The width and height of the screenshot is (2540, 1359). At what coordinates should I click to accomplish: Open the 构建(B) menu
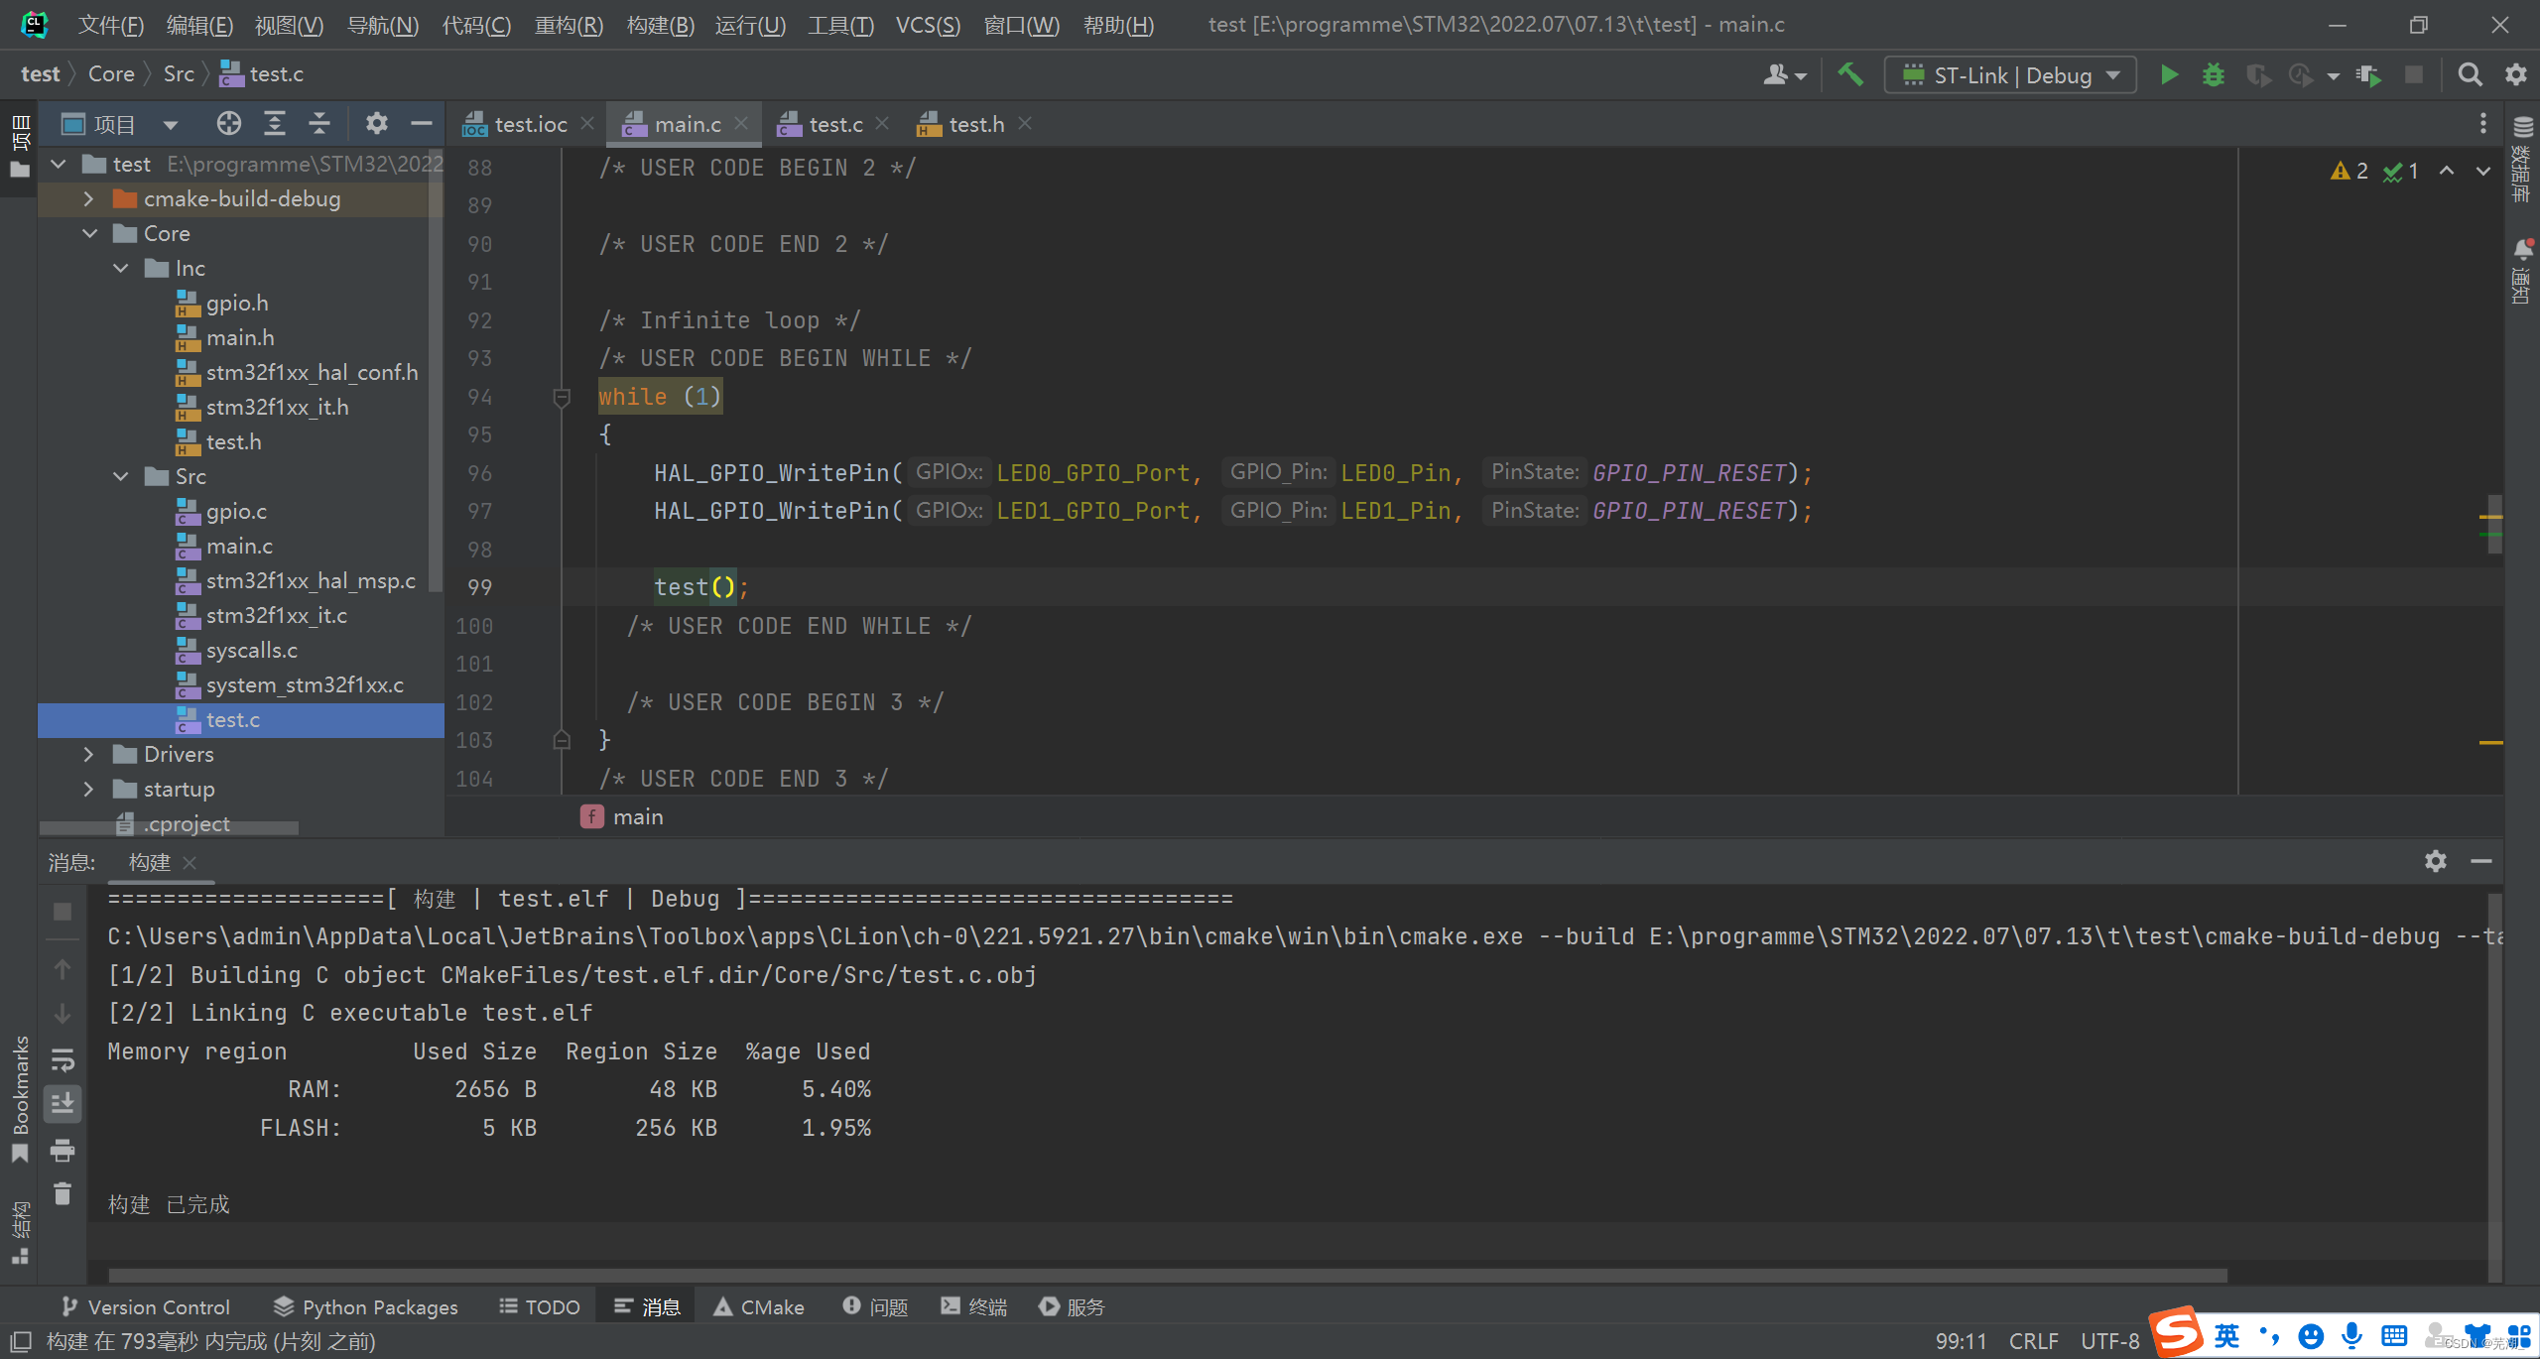[x=660, y=25]
